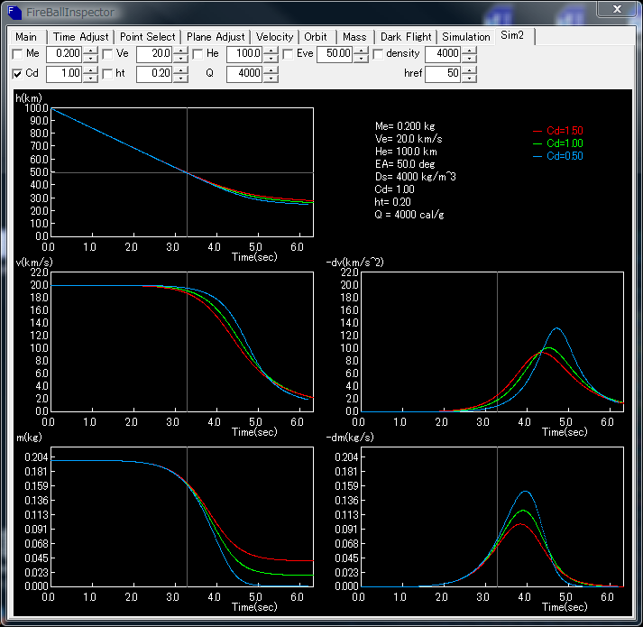Screen dimensions: 643x627
Task: Click the Ve spinner arrows
Action: coord(180,54)
